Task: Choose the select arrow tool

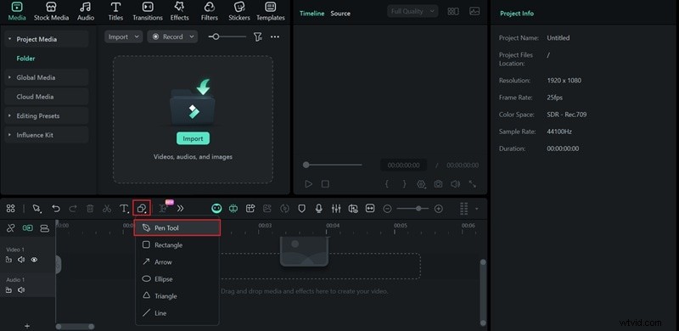Action: tap(36, 209)
